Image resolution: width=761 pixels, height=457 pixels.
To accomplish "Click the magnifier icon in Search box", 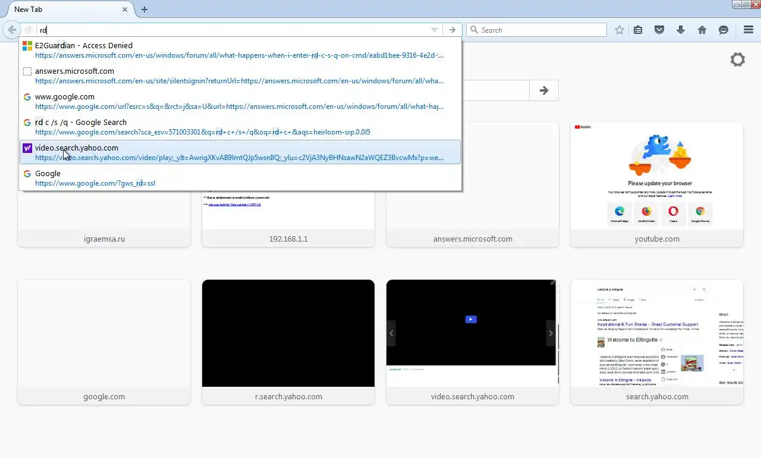I will [474, 30].
